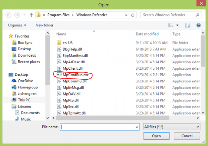The width and height of the screenshot is (208, 146).
Task: Select MpOAV.dll file
Action: (71, 94)
